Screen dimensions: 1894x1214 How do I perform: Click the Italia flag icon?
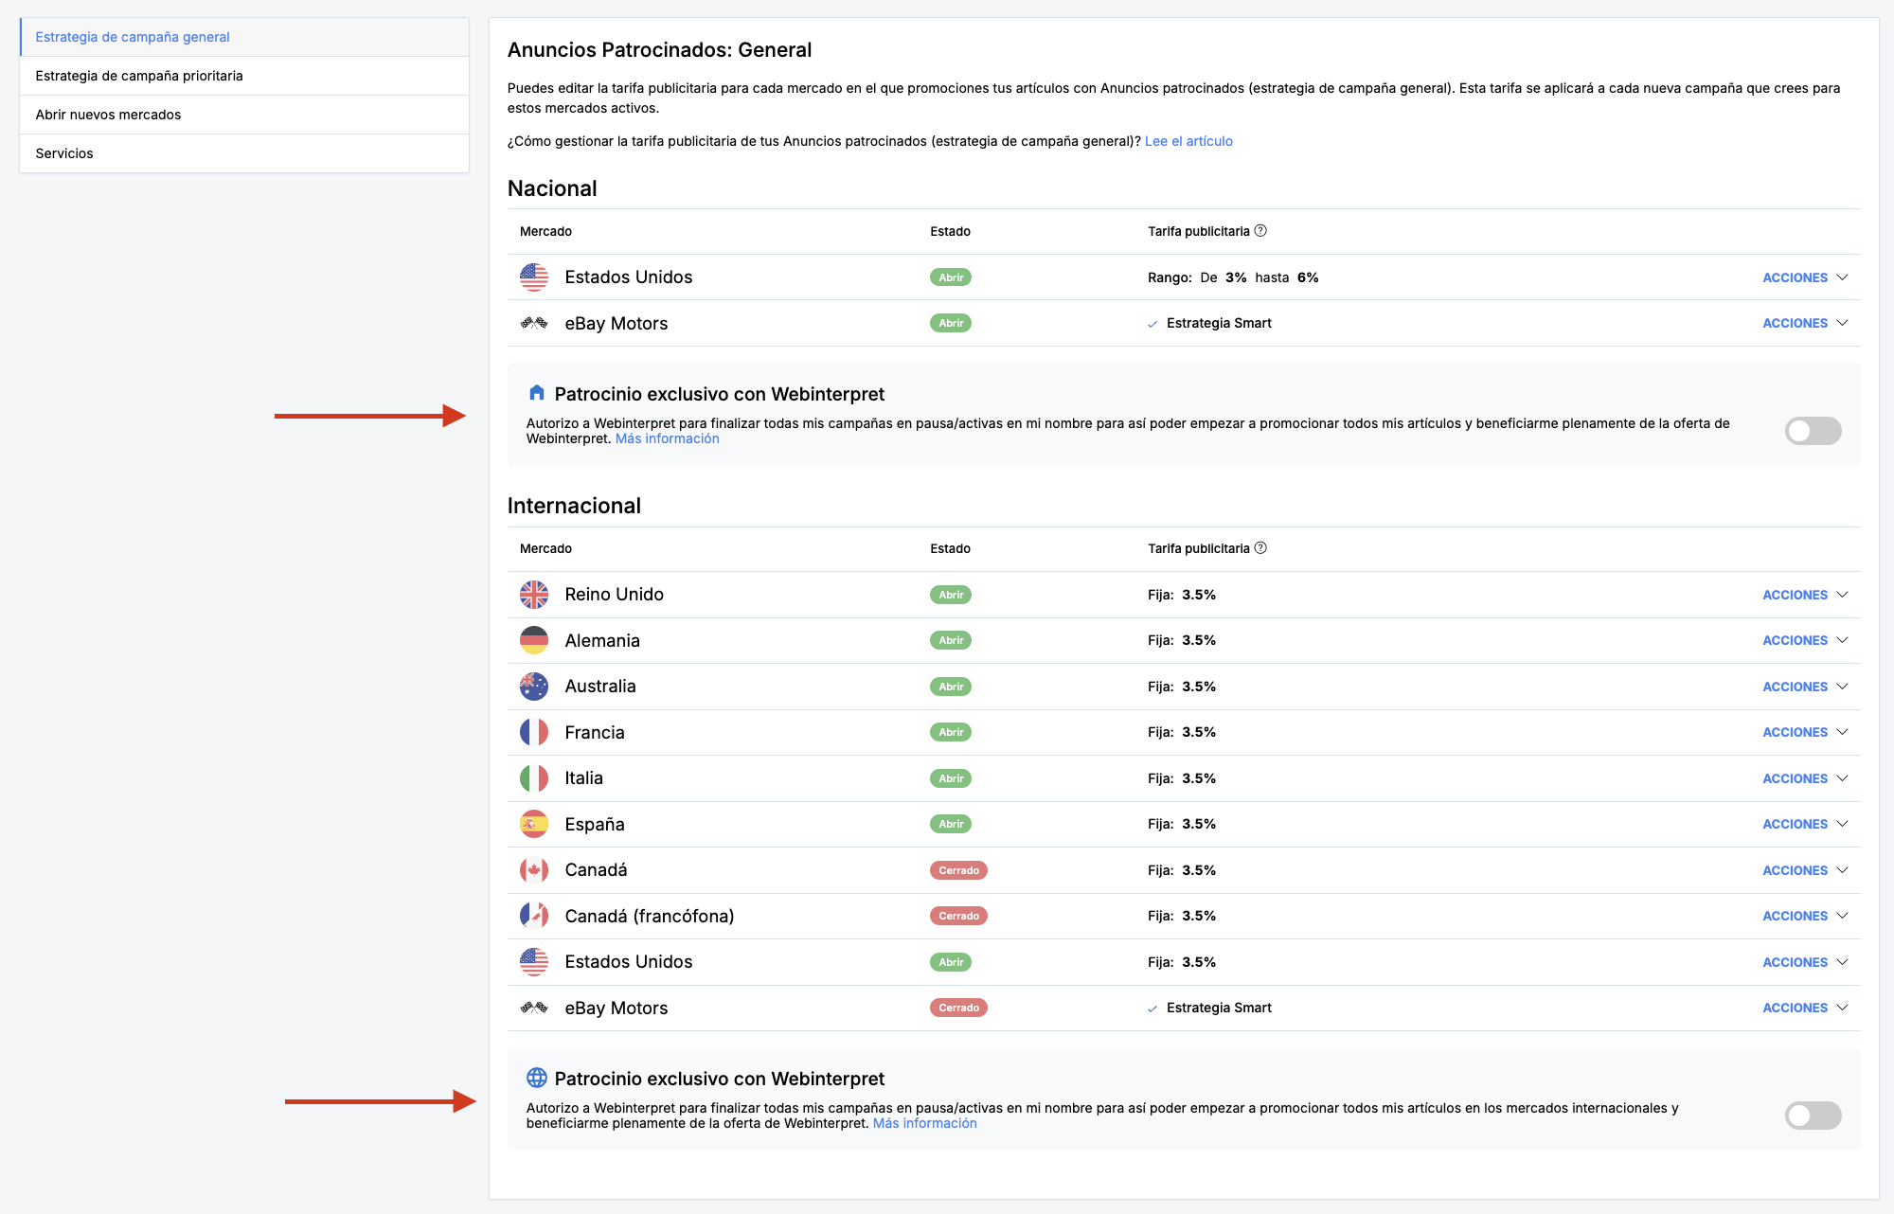coord(534,778)
